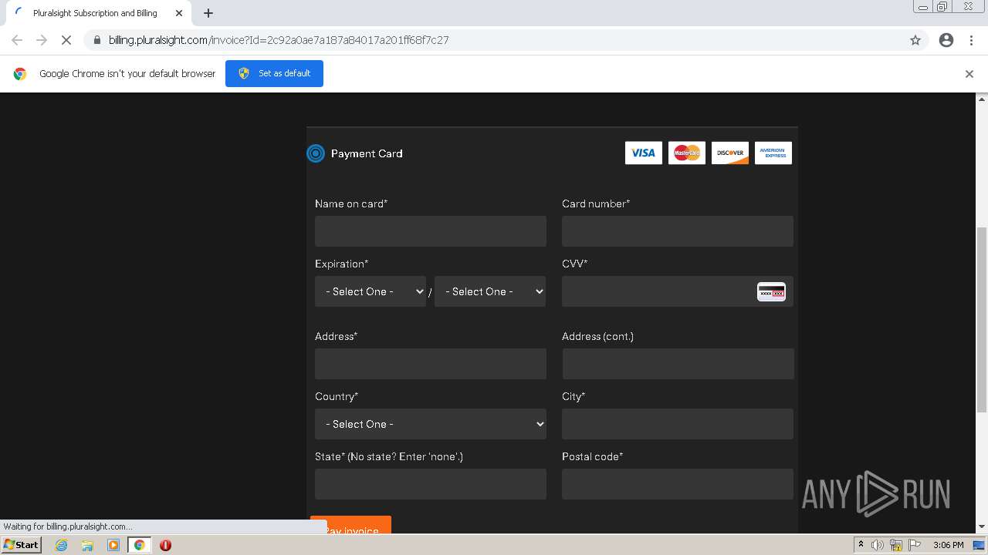Open the network status tray icon
Image resolution: width=988 pixels, height=555 pixels.
[896, 545]
